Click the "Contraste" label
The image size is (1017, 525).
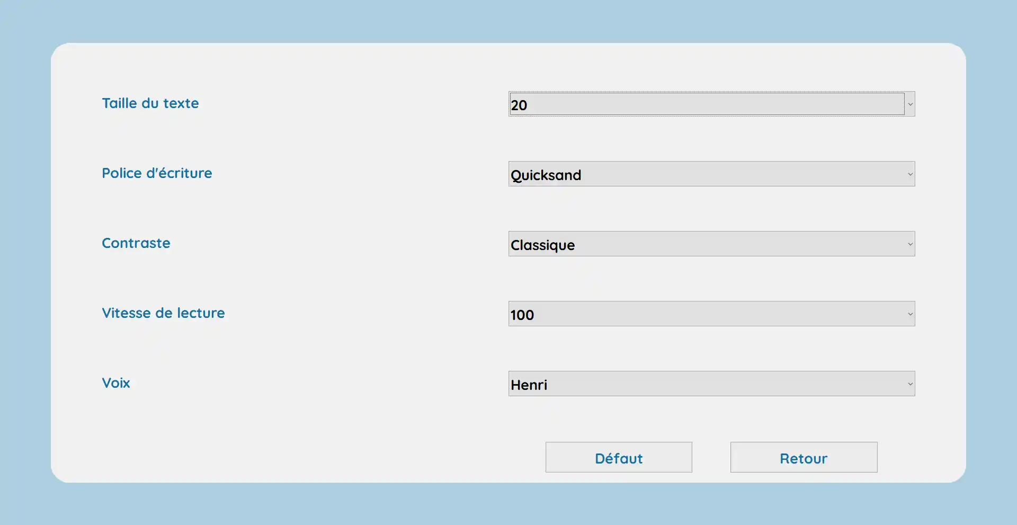tap(136, 243)
